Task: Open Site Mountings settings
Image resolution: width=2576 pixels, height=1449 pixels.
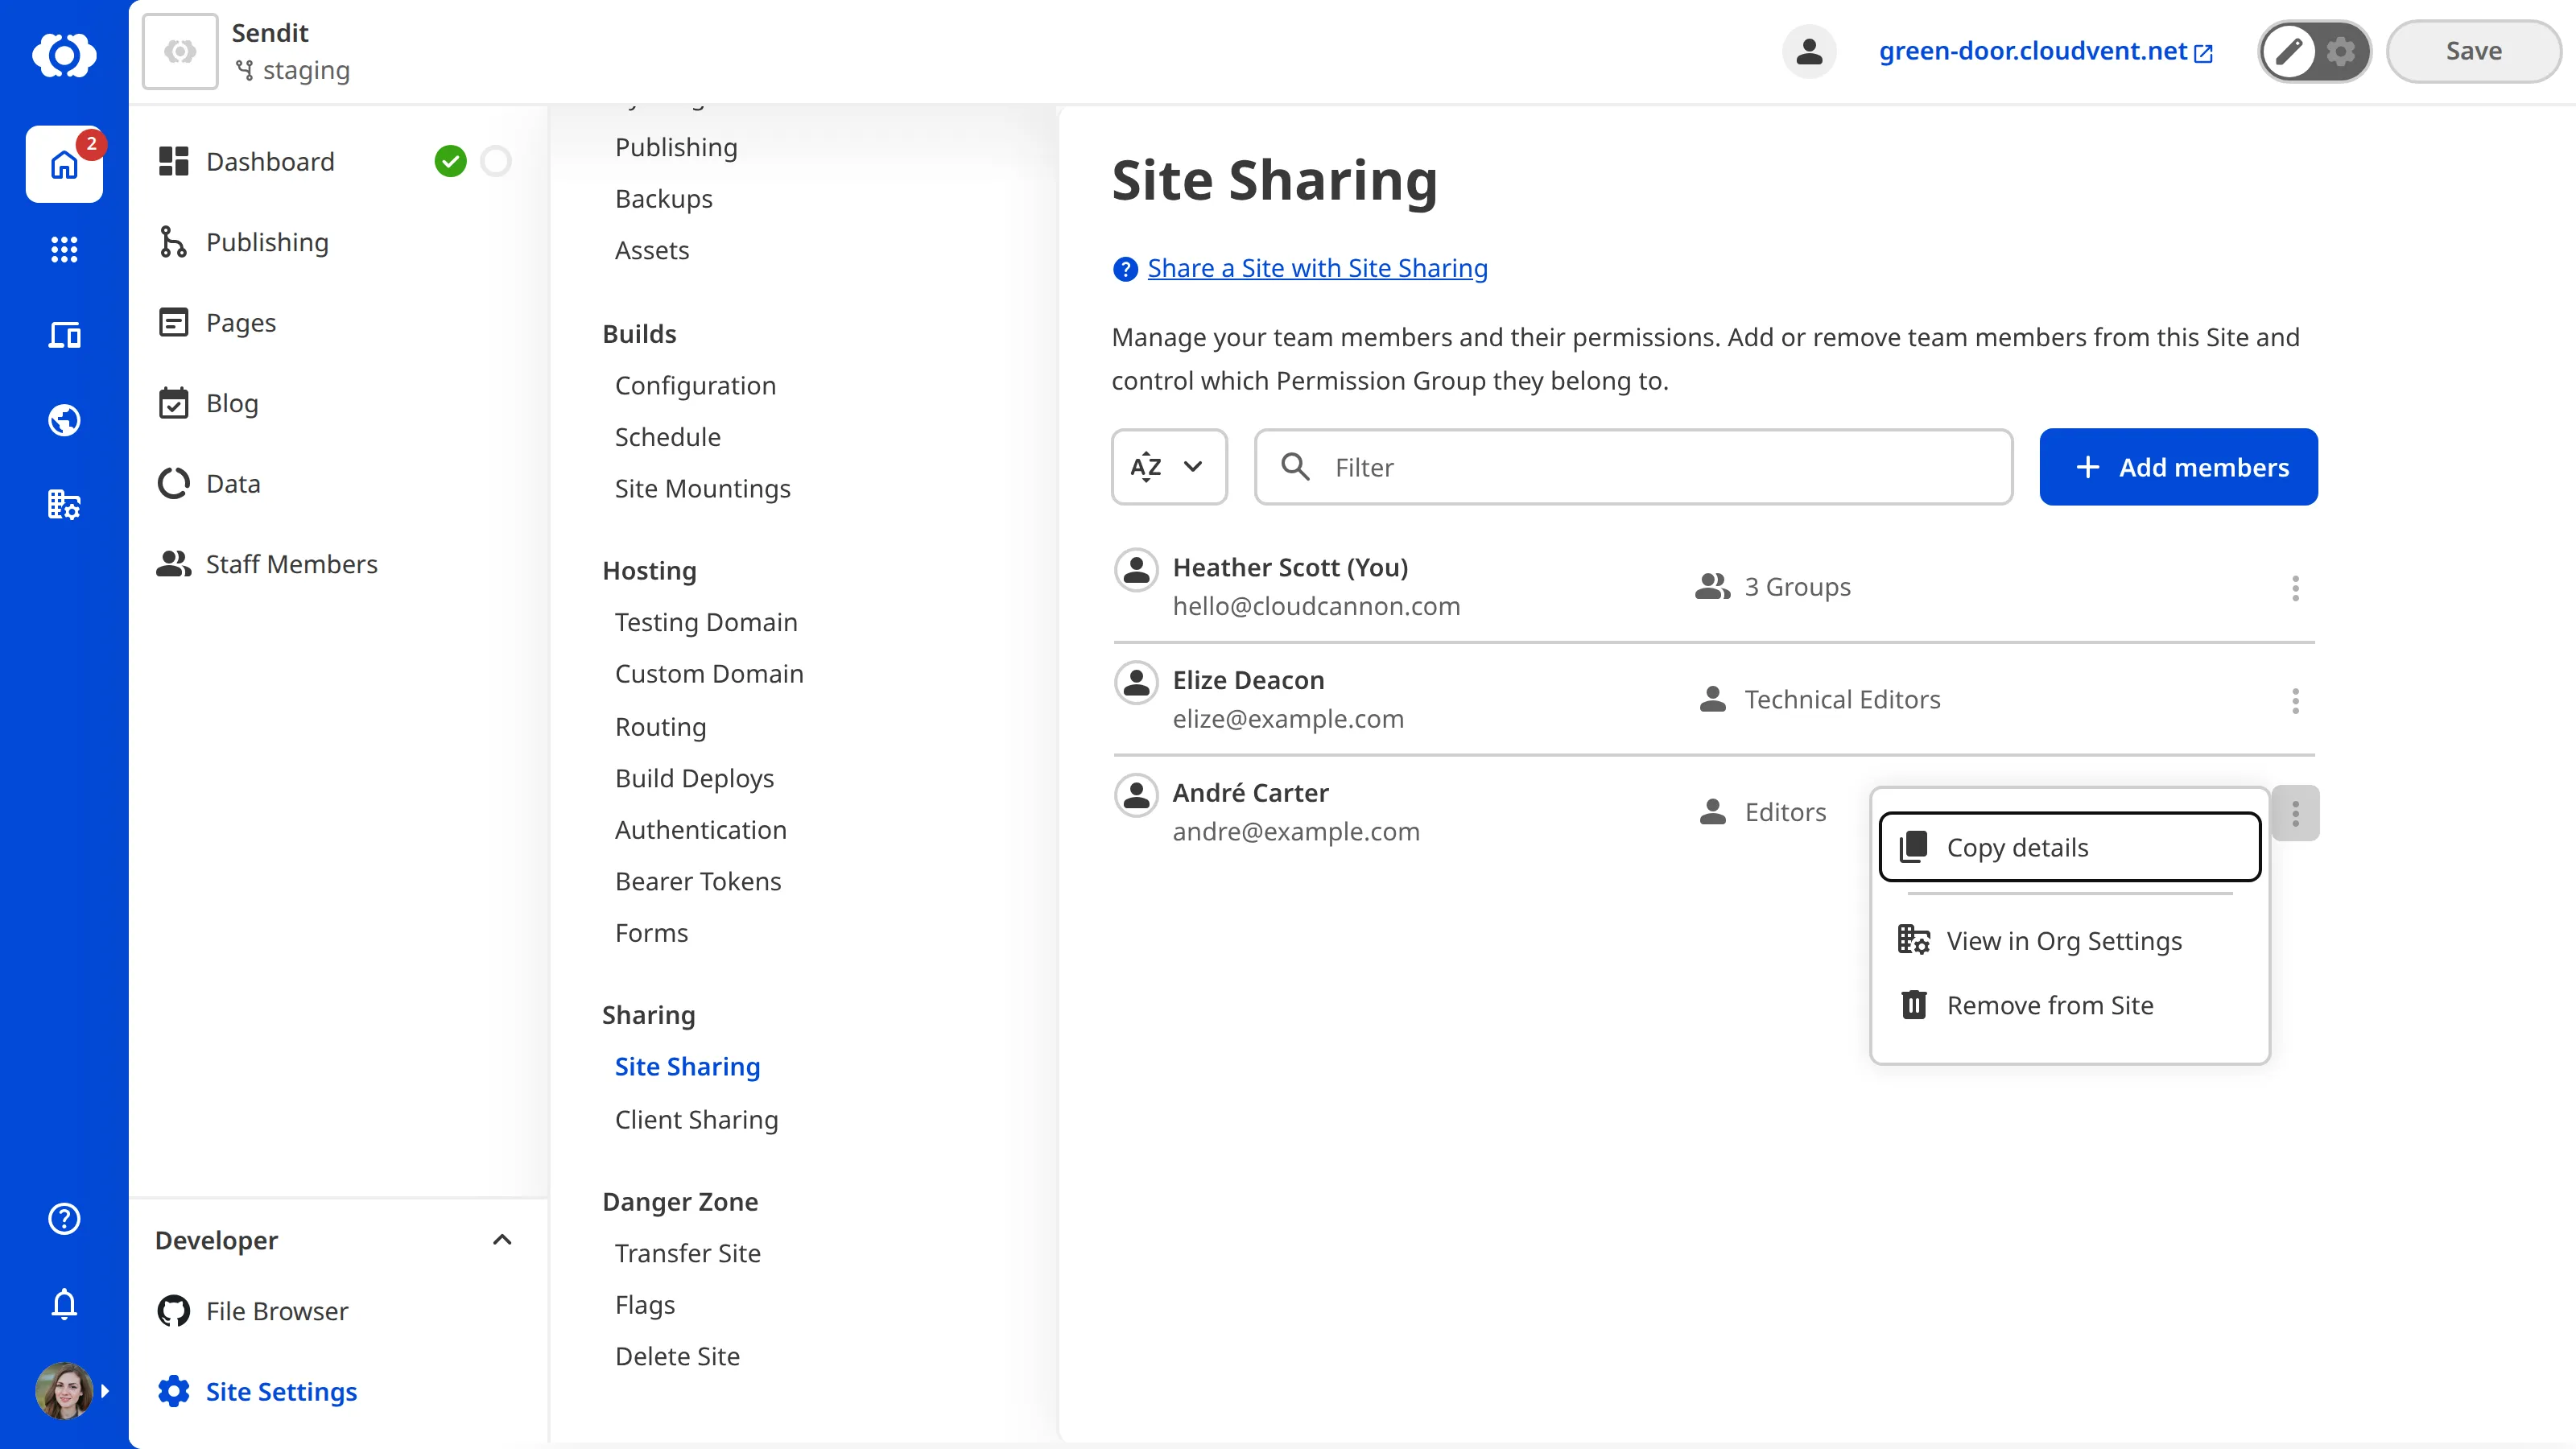Action: click(702, 488)
